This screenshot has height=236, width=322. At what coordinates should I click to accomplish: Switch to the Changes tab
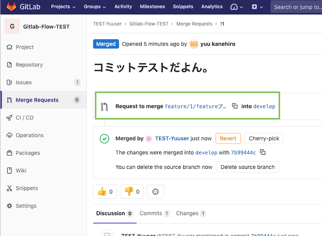coord(191,213)
